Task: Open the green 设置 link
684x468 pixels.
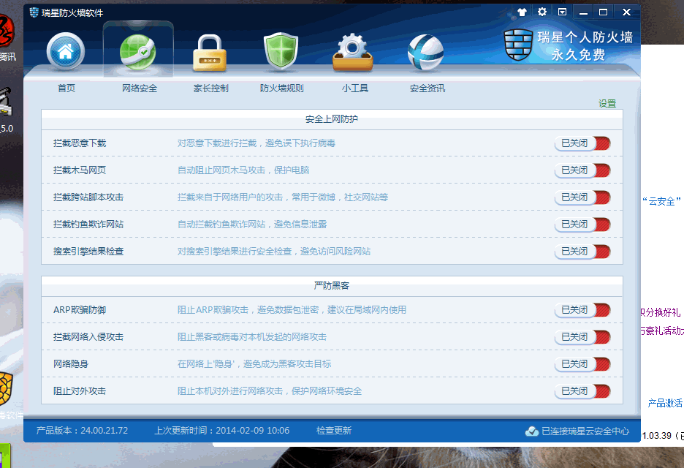Action: pyautogui.click(x=607, y=103)
